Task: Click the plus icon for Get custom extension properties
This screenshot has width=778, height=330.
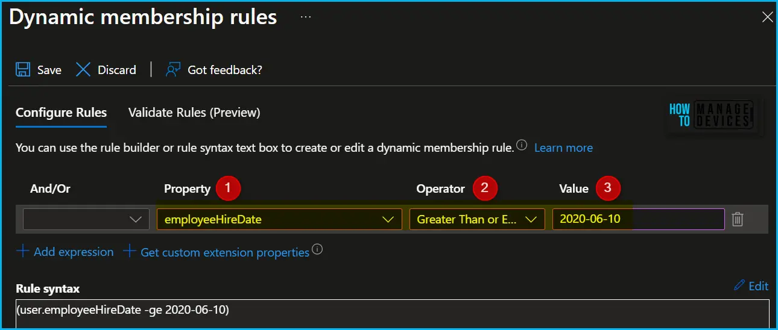Action: (129, 252)
